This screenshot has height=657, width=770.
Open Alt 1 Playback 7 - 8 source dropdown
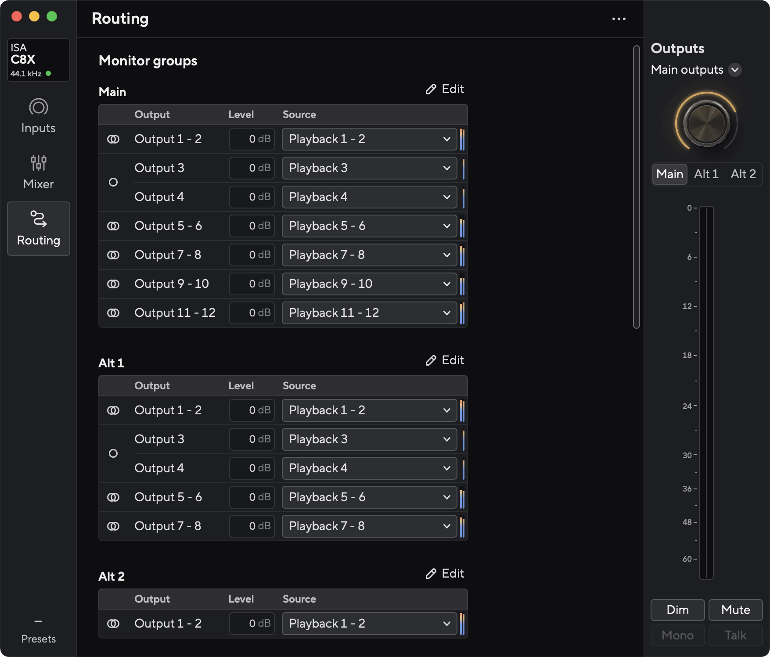click(369, 526)
